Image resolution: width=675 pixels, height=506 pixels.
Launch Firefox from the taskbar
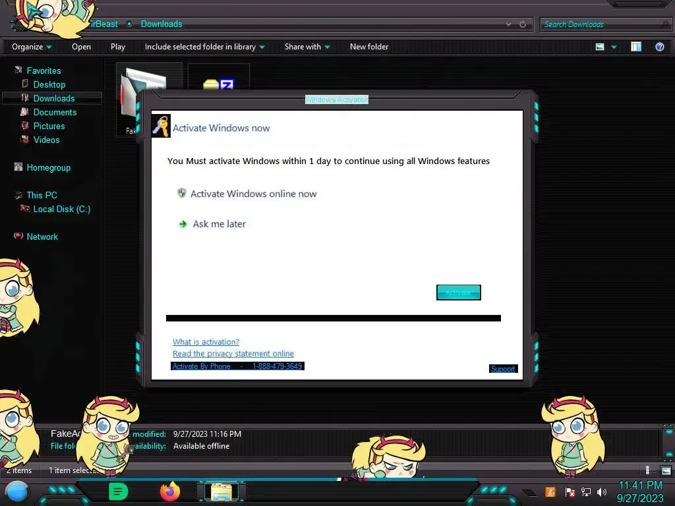coord(169,492)
